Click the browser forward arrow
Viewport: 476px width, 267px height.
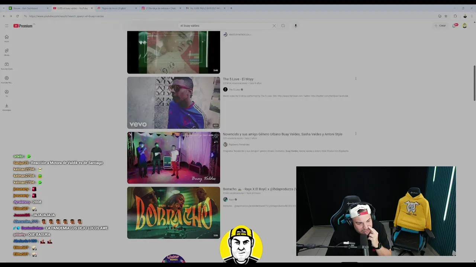tap(11, 16)
